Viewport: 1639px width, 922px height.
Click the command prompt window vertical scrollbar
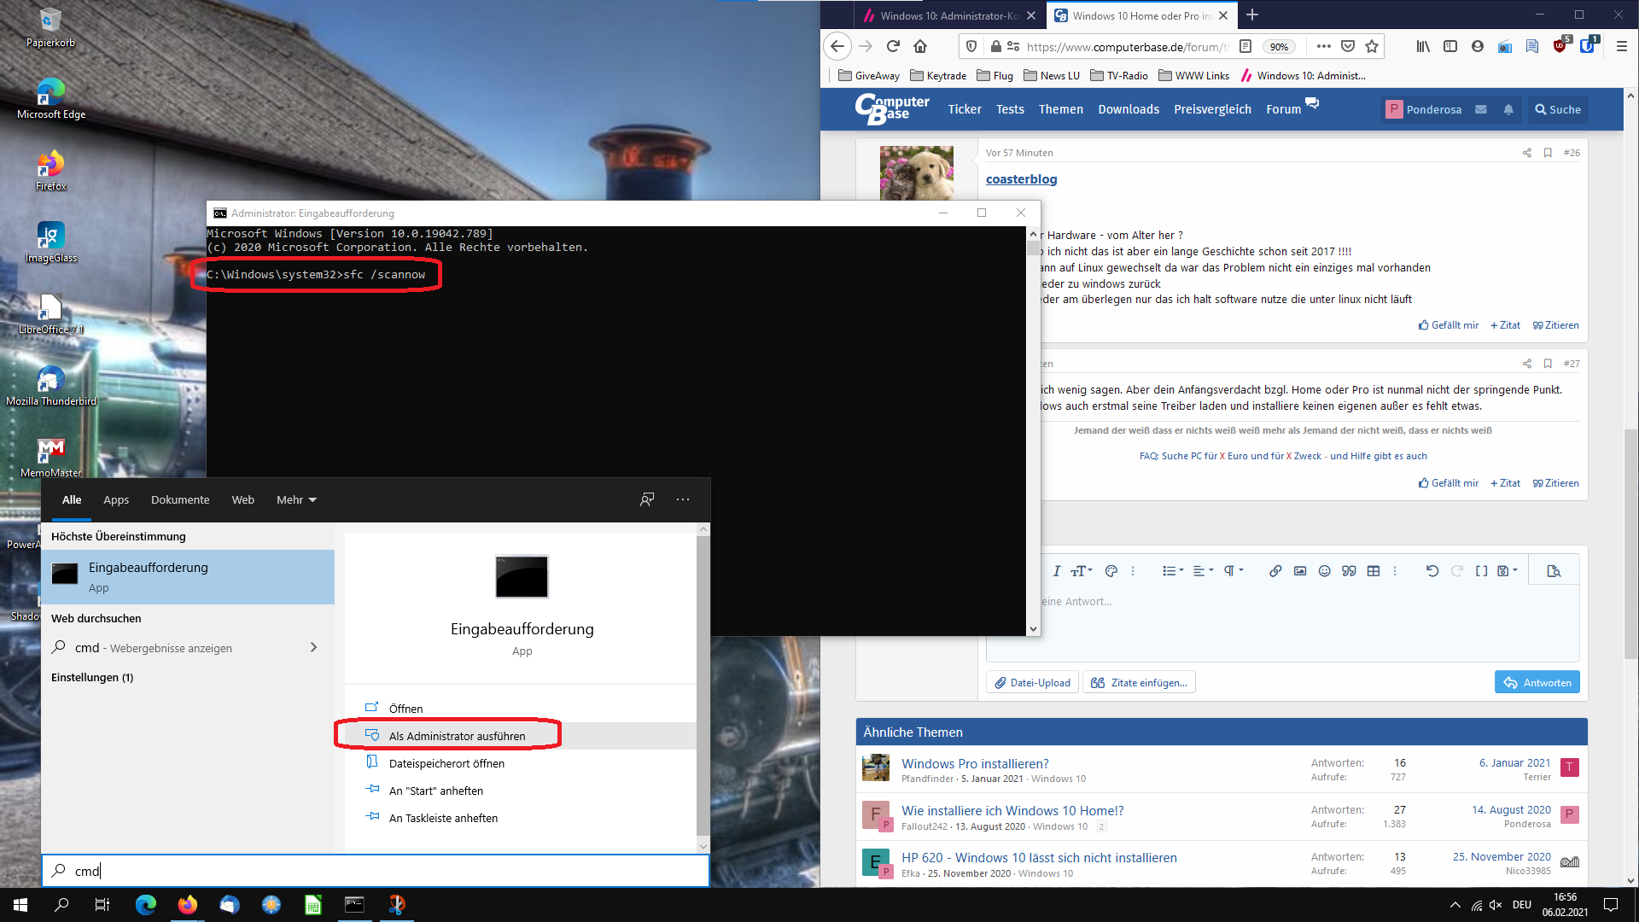(x=1033, y=427)
